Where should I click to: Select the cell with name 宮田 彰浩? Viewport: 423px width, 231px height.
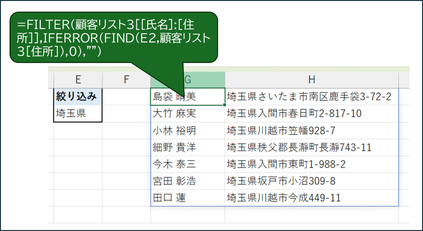pos(188,181)
